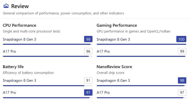Viewport: 190px width, 104px height.
Task: Click the Gaming Performance score 100 badge
Action: tap(181, 39)
